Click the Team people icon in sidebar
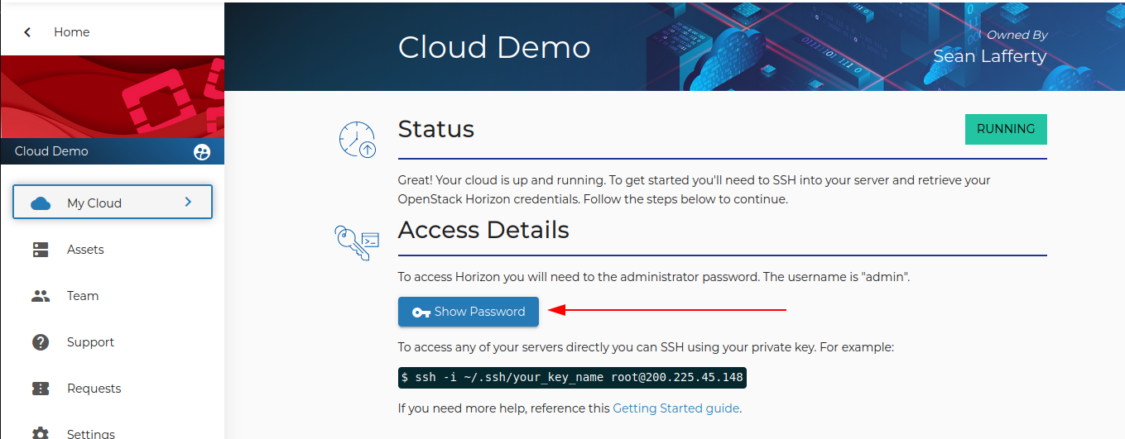The height and width of the screenshot is (439, 1125). pyautogui.click(x=41, y=296)
